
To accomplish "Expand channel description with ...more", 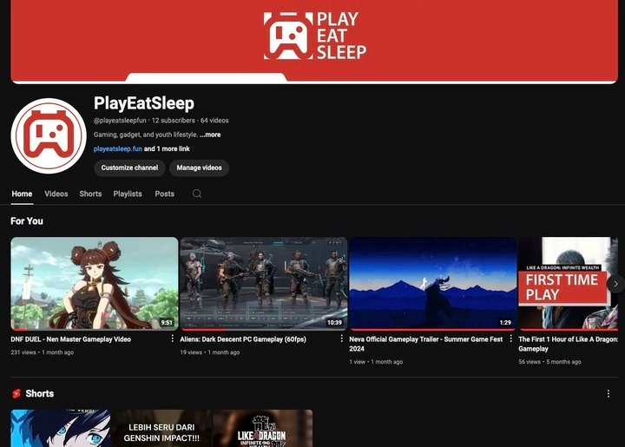I will coord(210,135).
